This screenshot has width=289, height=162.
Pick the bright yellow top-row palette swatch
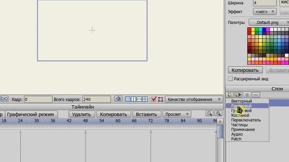click(253, 30)
